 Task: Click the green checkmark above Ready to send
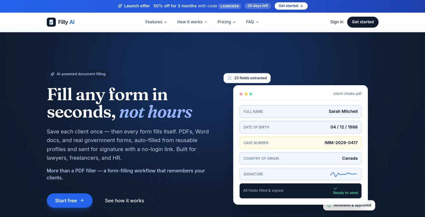tap(335, 188)
